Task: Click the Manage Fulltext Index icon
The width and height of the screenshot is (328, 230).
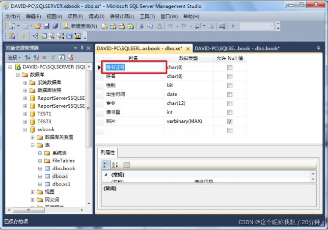Action: pyautogui.click(x=52, y=36)
